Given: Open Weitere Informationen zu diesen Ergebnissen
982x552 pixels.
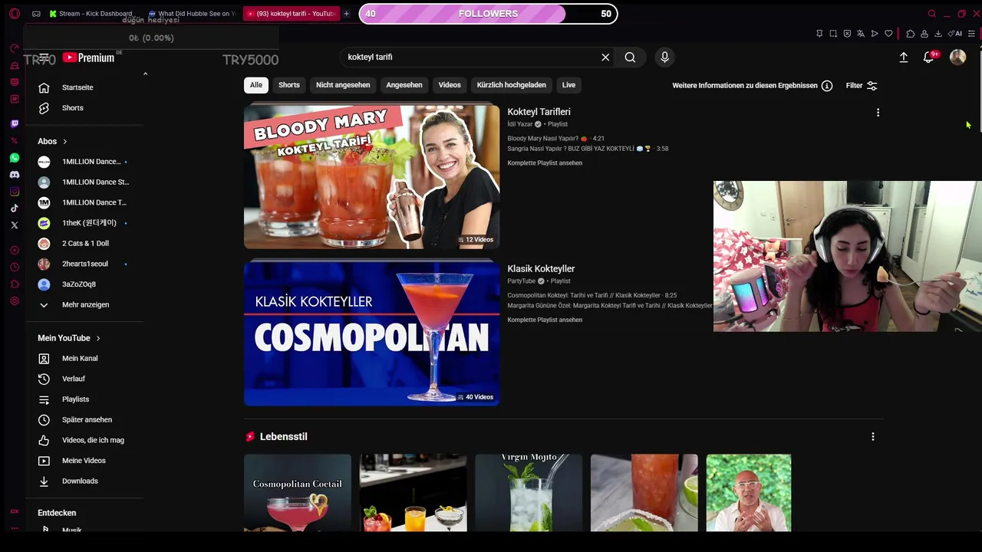Looking at the screenshot, I should click(752, 86).
